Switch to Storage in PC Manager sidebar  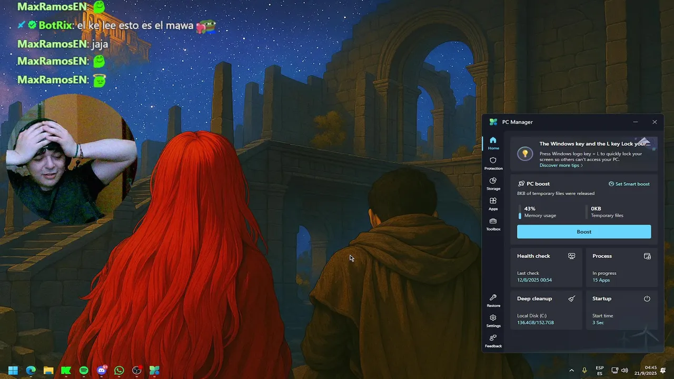coord(493,184)
